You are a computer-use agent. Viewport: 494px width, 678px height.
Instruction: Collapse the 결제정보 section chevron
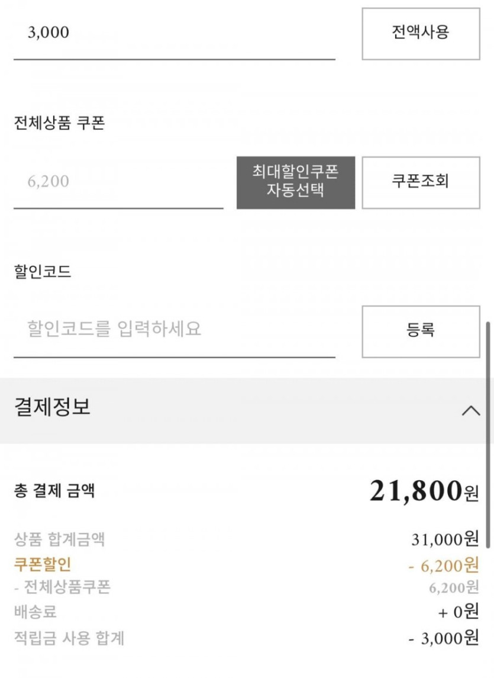click(470, 410)
